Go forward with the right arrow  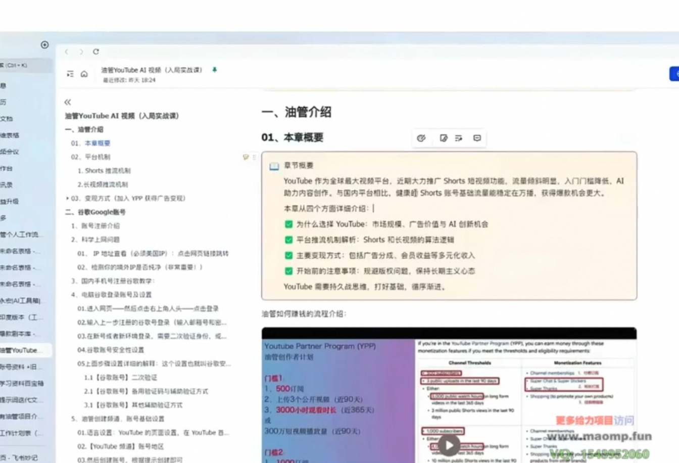tap(81, 52)
